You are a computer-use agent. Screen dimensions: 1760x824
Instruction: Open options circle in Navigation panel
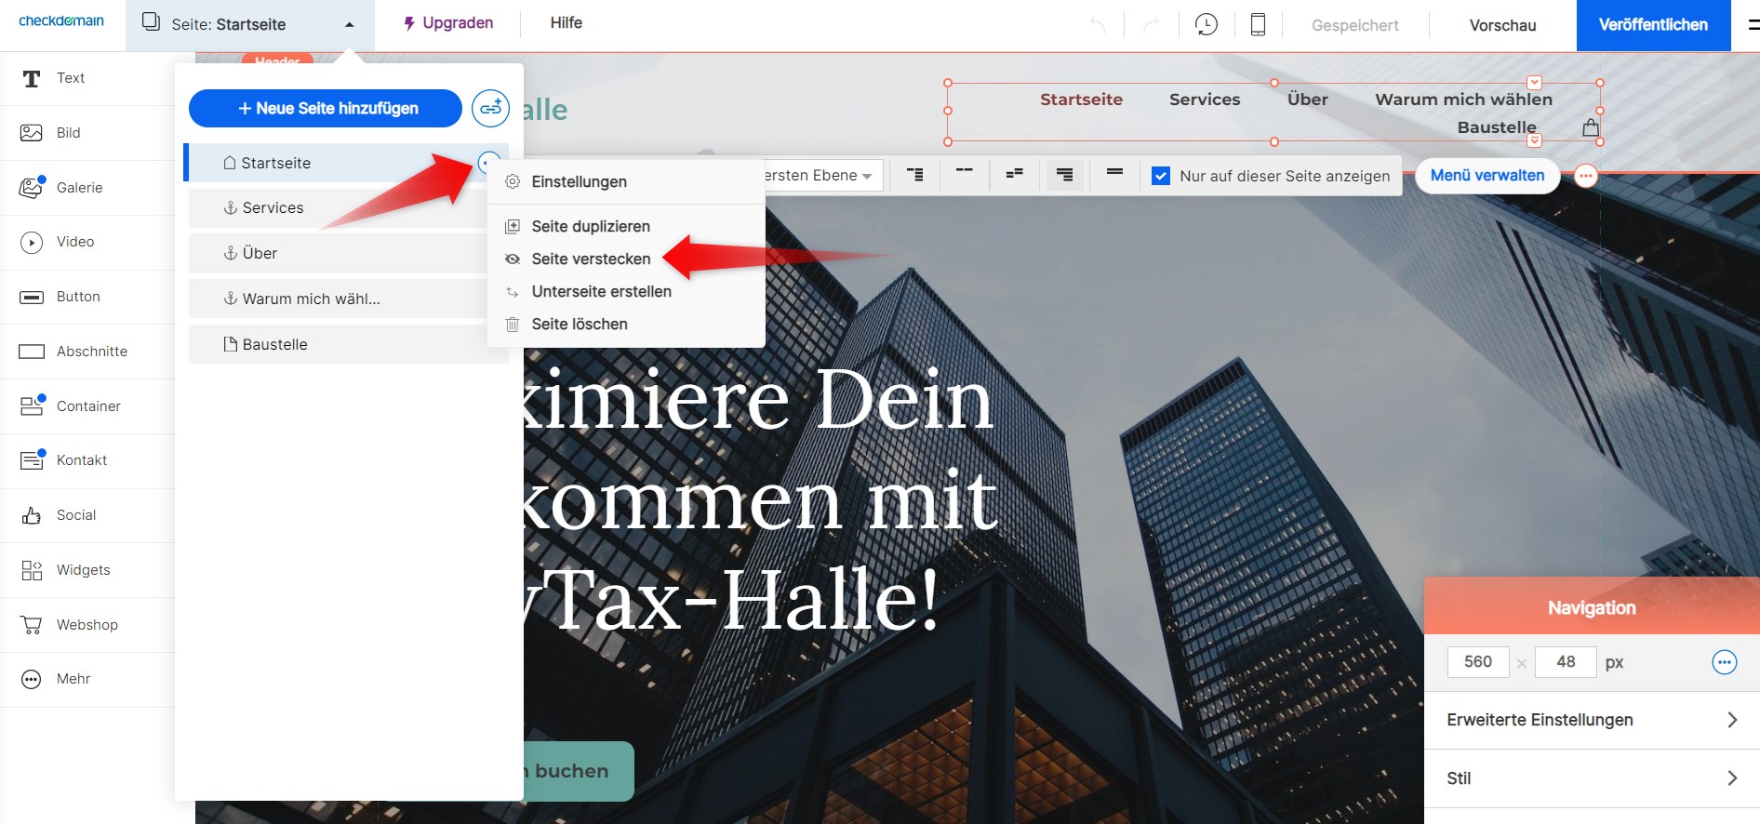tap(1724, 662)
